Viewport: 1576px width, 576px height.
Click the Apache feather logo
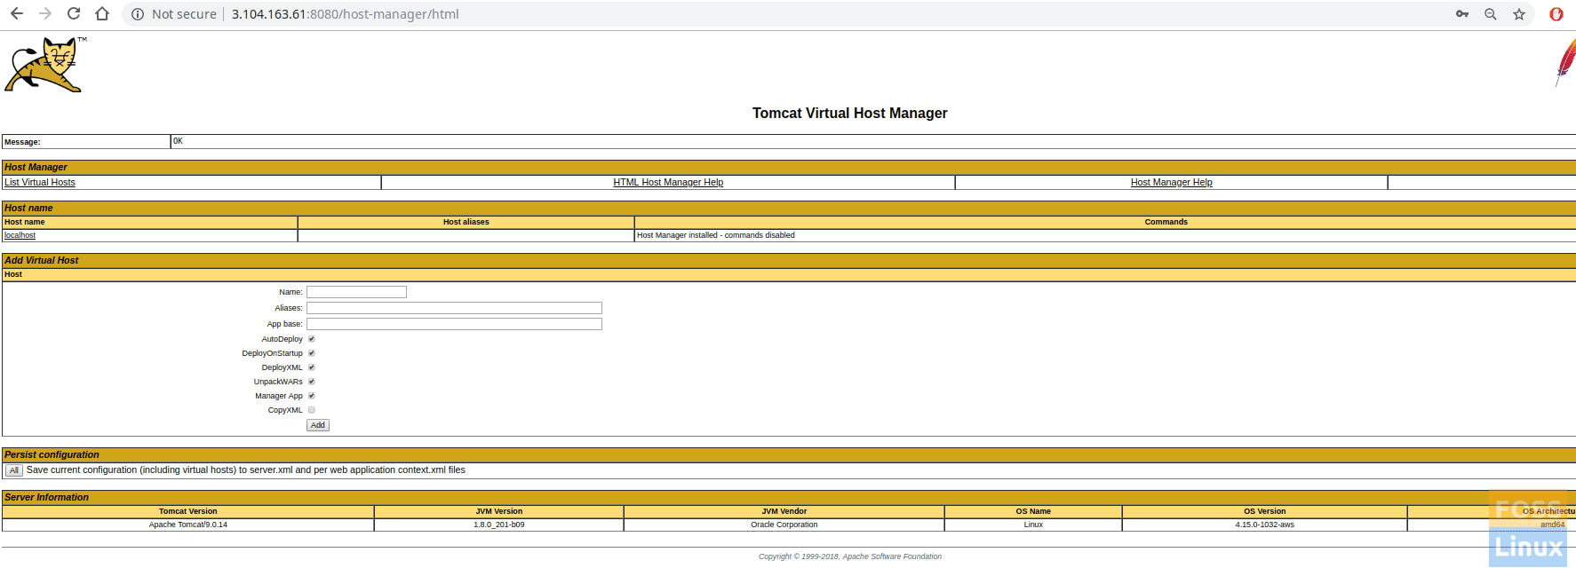pyautogui.click(x=1565, y=62)
